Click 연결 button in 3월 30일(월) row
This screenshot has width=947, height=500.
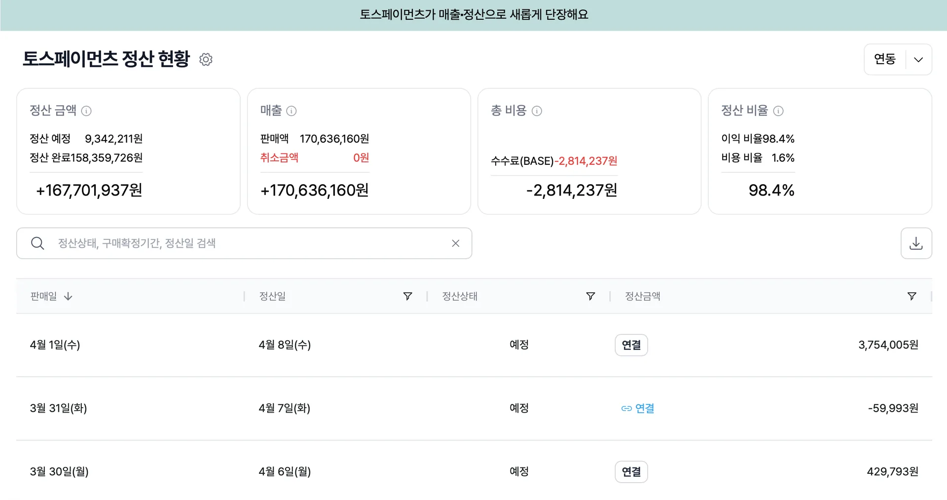[631, 472]
